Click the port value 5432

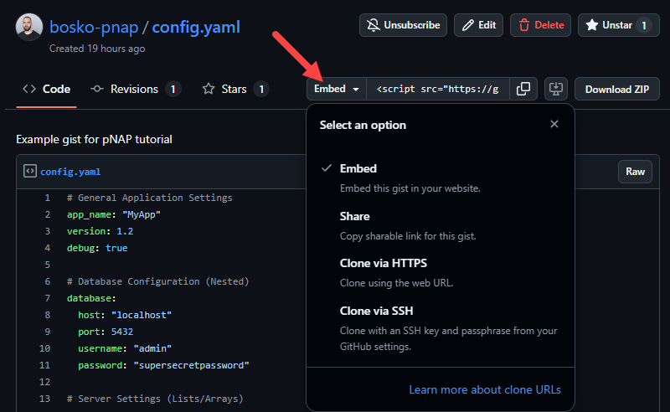click(x=122, y=332)
